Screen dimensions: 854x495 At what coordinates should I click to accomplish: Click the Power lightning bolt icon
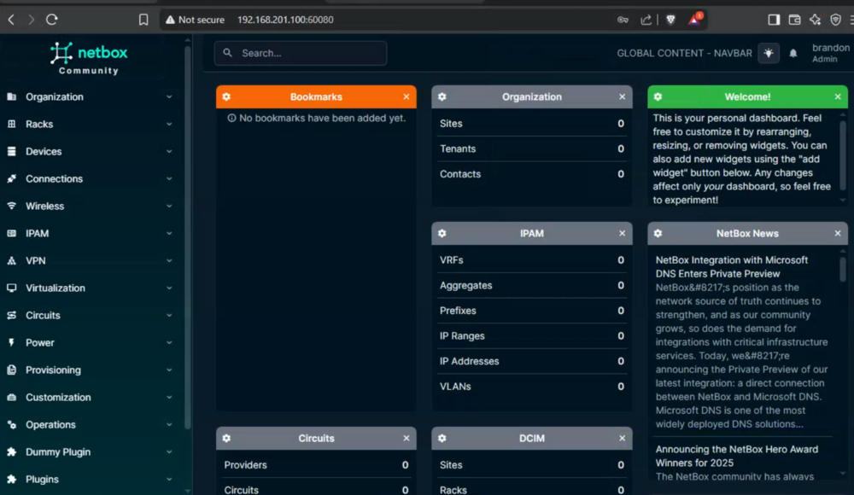(x=11, y=342)
